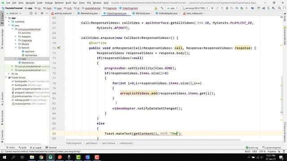Open the AVD Manager phone icon
287x161 pixels.
click(269, 8)
